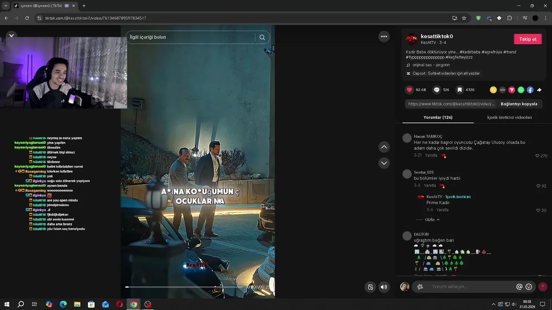Click the search magnifier in related content bar
552x310 pixels.
tap(262, 37)
